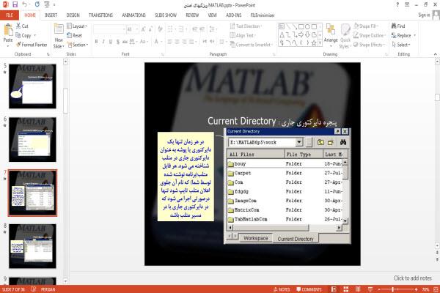Switch to the TRANSITIONS tab

pos(100,15)
